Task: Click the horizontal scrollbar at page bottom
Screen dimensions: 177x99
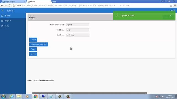Action: click(89, 93)
